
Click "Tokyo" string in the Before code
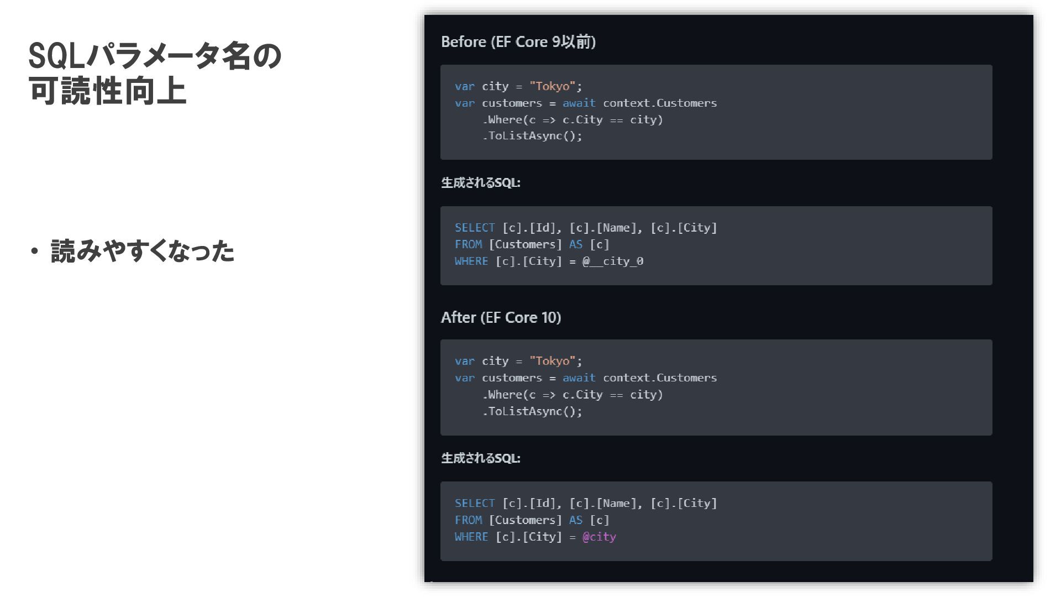(x=553, y=86)
